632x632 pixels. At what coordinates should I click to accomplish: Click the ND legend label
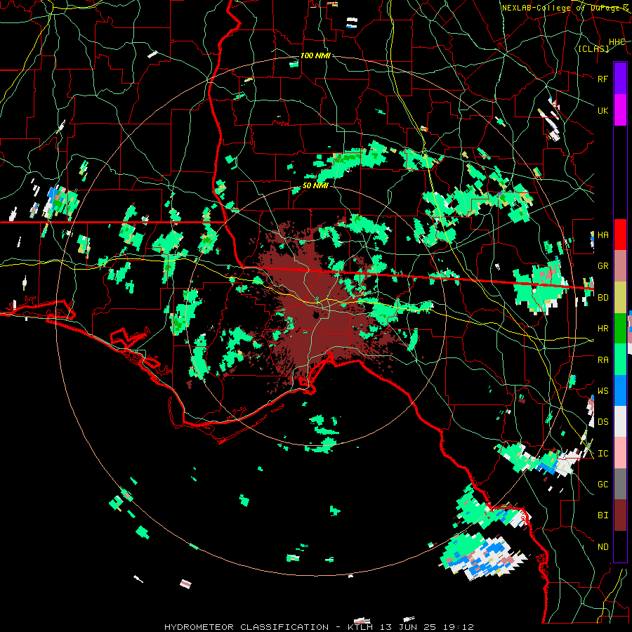tap(603, 546)
